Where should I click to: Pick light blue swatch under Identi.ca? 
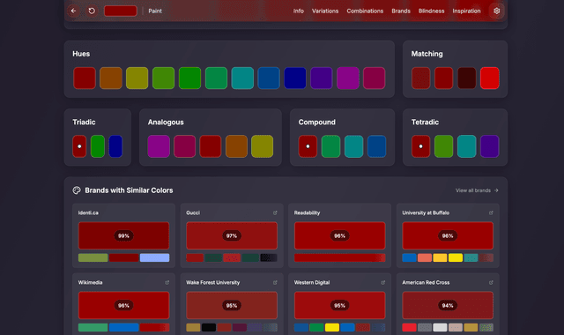[x=155, y=257]
